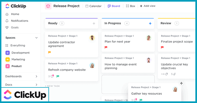197x103 pixels.
Task: Click the pink Release Project cube icon
Action: tap(48, 6)
